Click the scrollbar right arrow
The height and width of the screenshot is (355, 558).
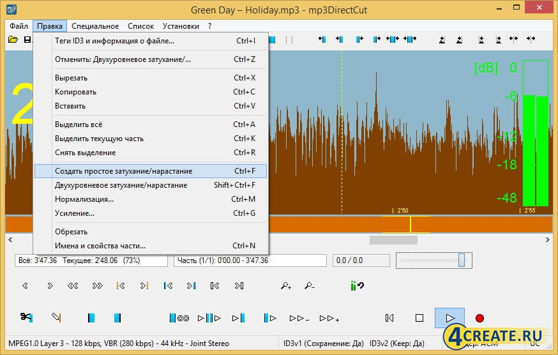pyautogui.click(x=547, y=240)
